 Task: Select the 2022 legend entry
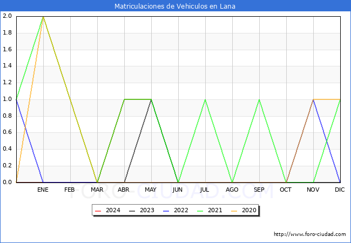tap(175, 211)
